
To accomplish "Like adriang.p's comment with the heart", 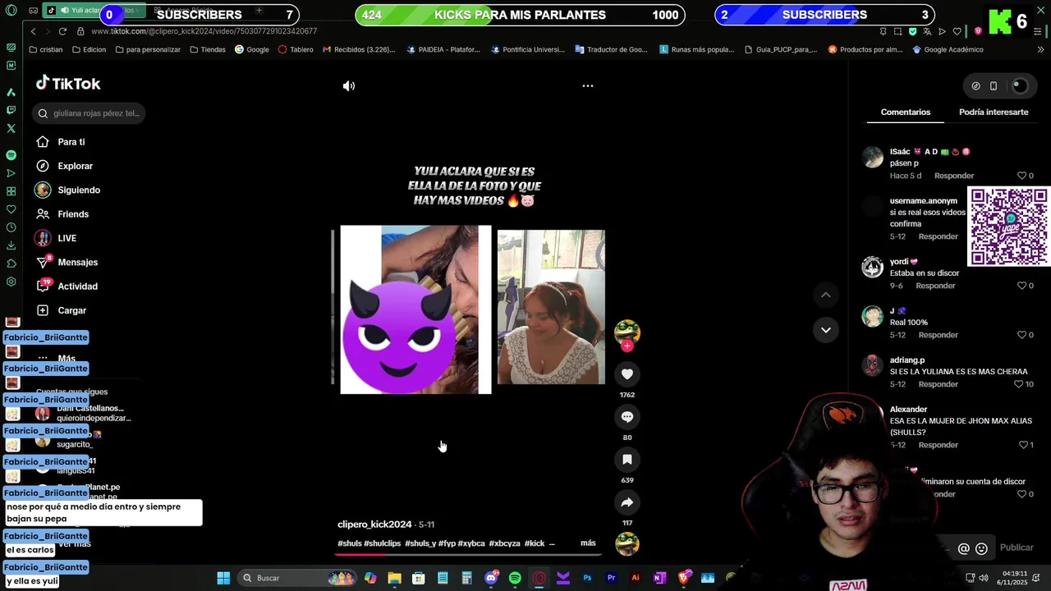I will tap(1018, 384).
